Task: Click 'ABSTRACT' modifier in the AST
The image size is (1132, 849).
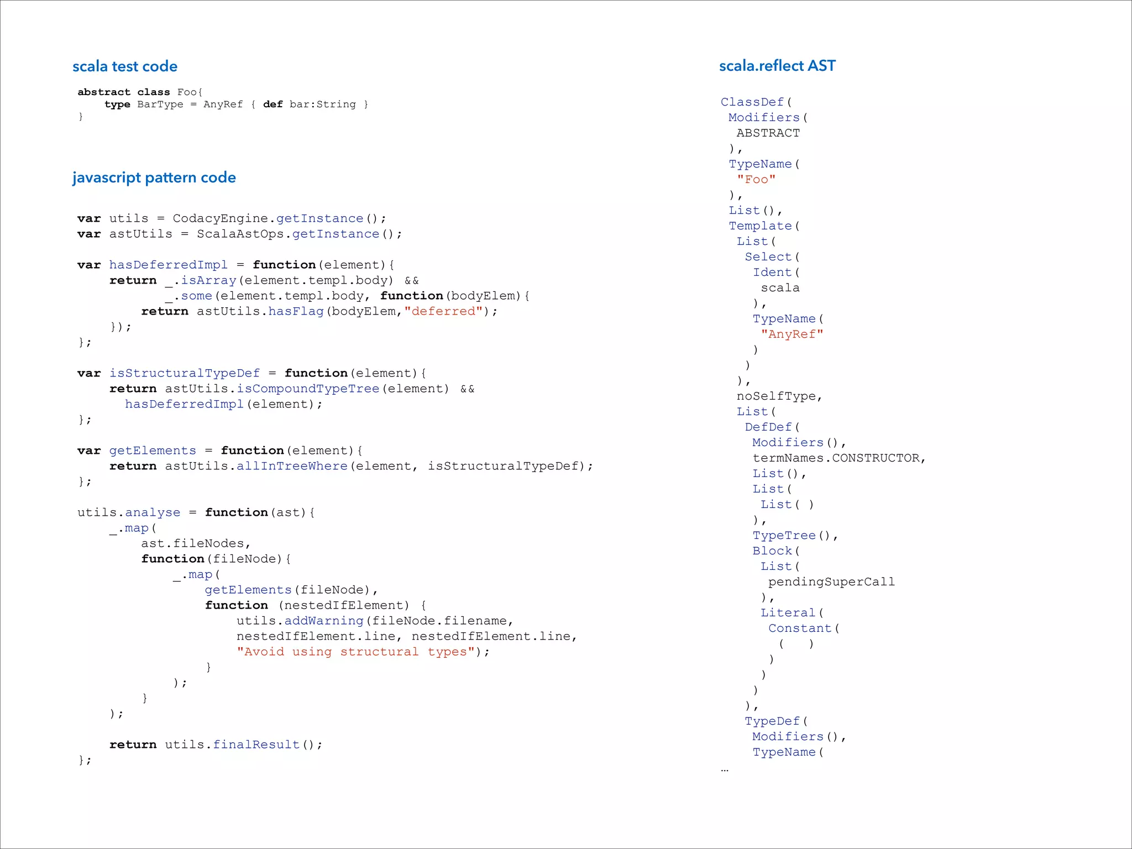Action: click(x=768, y=133)
